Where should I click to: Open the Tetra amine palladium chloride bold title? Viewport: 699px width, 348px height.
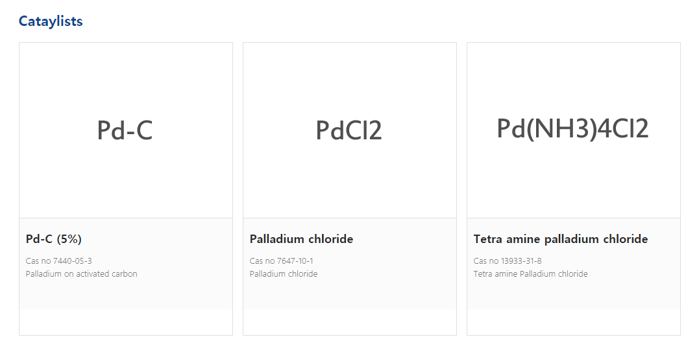(560, 239)
